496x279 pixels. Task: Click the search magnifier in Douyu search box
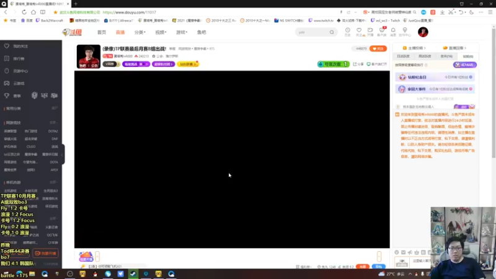click(x=332, y=32)
